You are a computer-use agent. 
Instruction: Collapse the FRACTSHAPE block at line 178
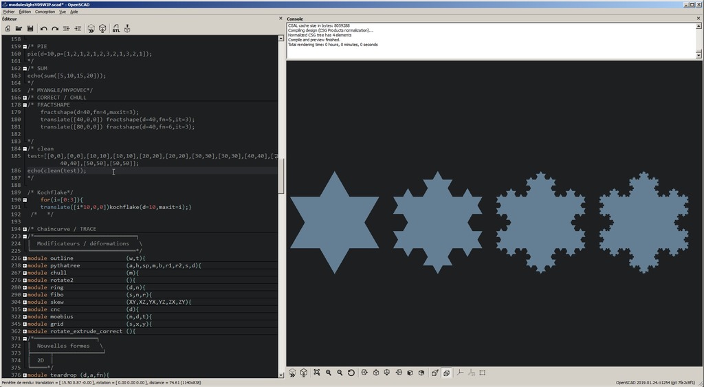coord(25,105)
